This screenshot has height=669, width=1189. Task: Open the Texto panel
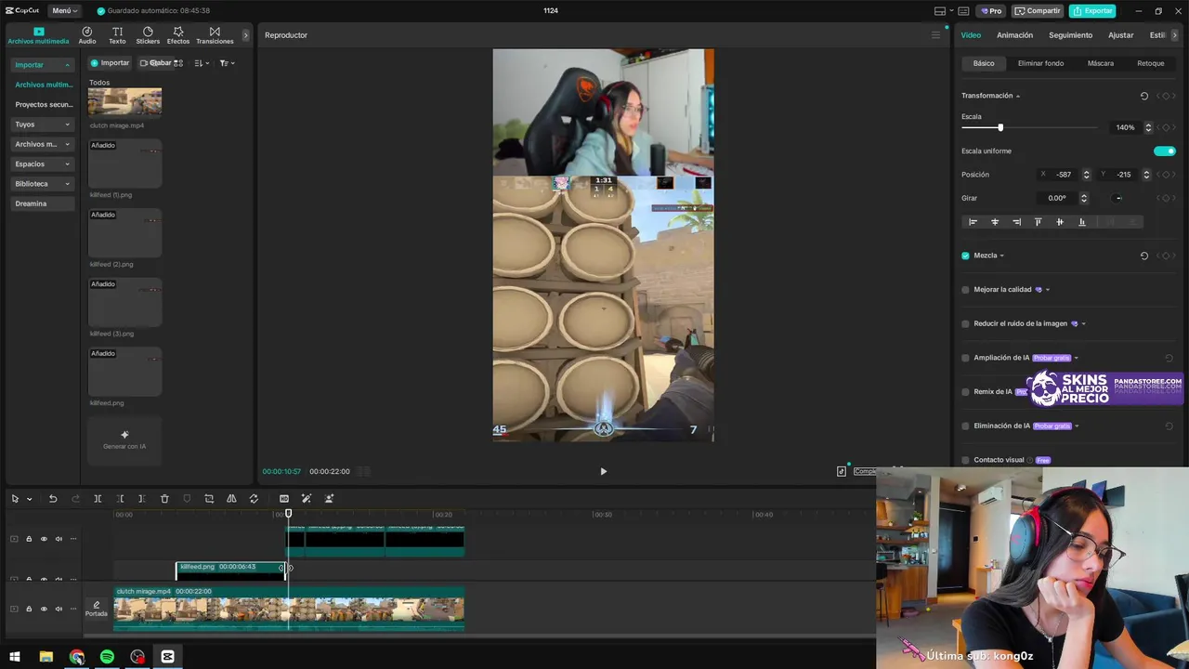click(117, 35)
